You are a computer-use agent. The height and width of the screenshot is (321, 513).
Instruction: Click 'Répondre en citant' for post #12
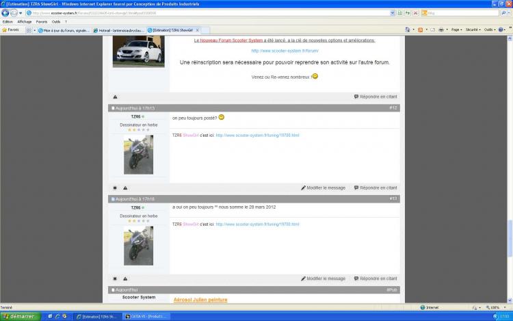click(x=376, y=188)
